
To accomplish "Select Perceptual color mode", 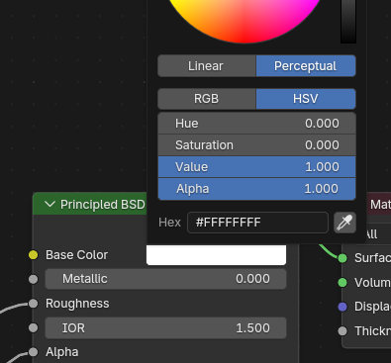I will coord(306,66).
